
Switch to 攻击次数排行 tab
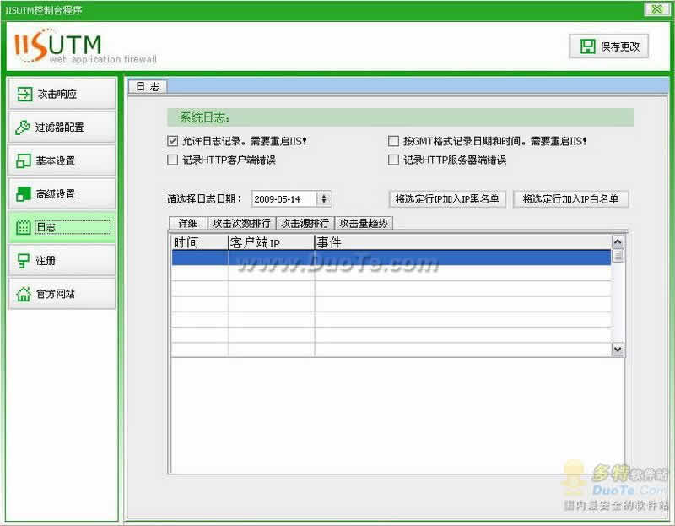pos(241,223)
